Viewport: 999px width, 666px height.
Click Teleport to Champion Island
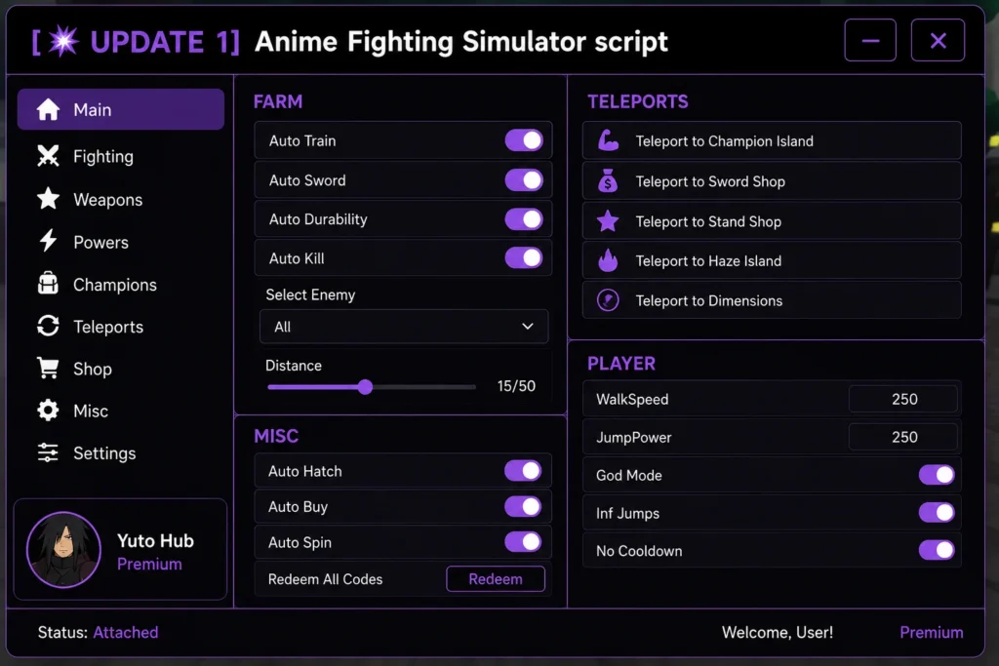click(x=772, y=140)
